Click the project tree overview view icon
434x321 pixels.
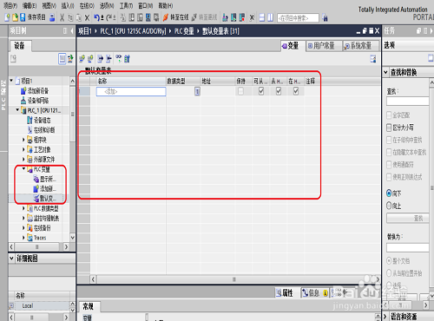pyautogui.click(x=62, y=59)
